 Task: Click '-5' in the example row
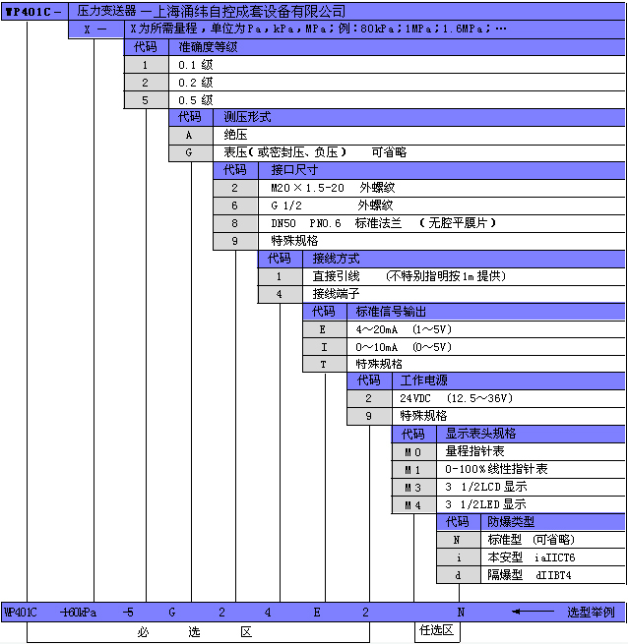pyautogui.click(x=128, y=613)
